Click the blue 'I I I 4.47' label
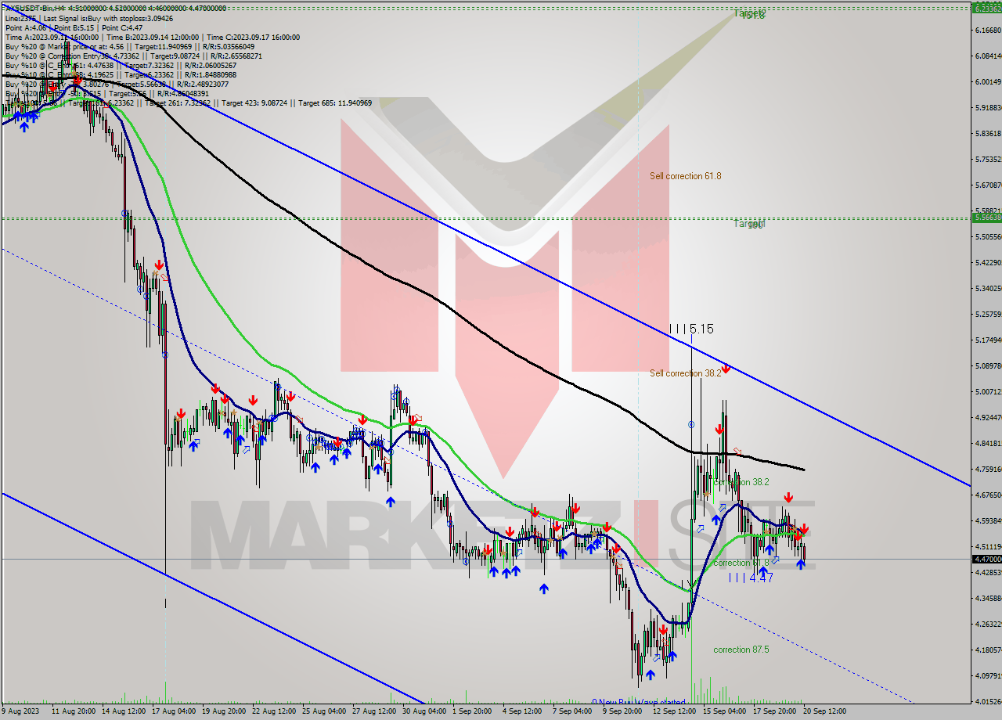Viewport: 1002px width, 720px height. [751, 578]
